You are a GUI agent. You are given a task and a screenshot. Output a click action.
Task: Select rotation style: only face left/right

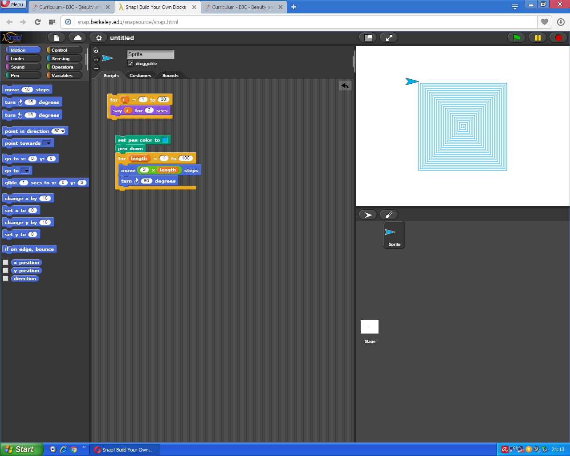(x=96, y=59)
